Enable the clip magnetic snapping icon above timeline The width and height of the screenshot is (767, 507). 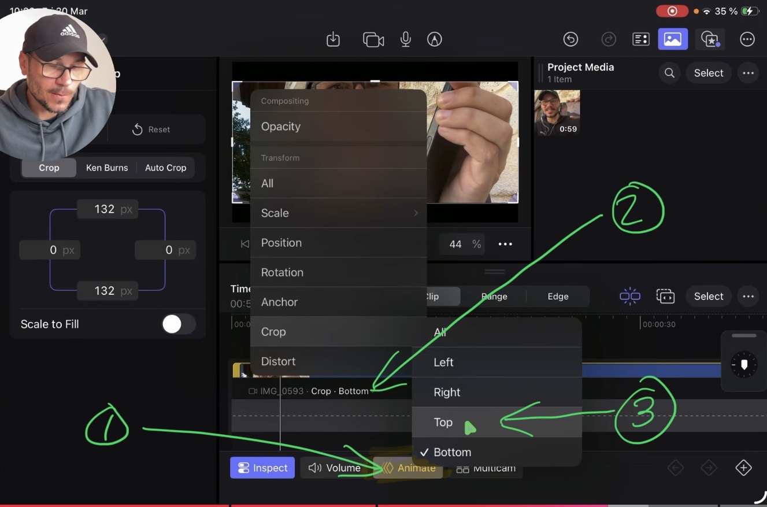(x=629, y=296)
